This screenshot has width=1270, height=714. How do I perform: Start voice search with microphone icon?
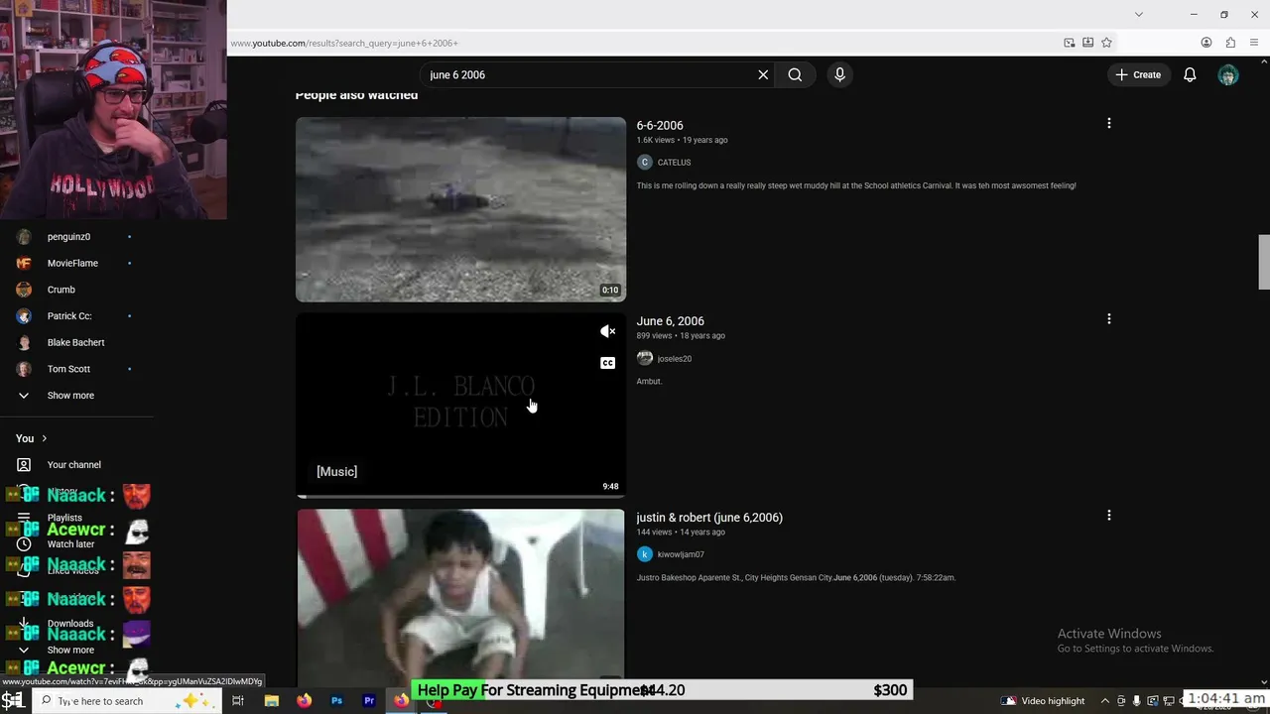tap(839, 74)
